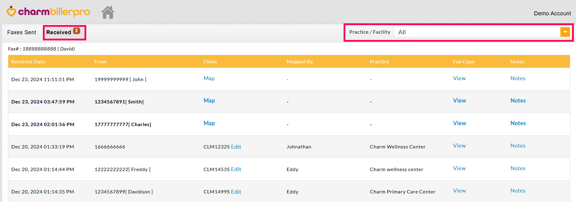Open Notes for the fax from Smith
The width and height of the screenshot is (576, 202).
(518, 101)
